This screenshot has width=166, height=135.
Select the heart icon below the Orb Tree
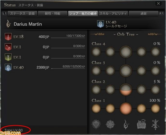(x=96, y=124)
